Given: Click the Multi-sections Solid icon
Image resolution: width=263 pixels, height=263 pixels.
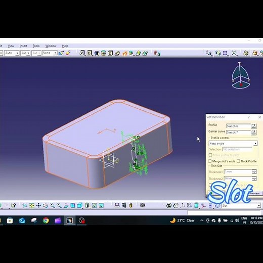Looking at the screenshot, I should 138,53.
